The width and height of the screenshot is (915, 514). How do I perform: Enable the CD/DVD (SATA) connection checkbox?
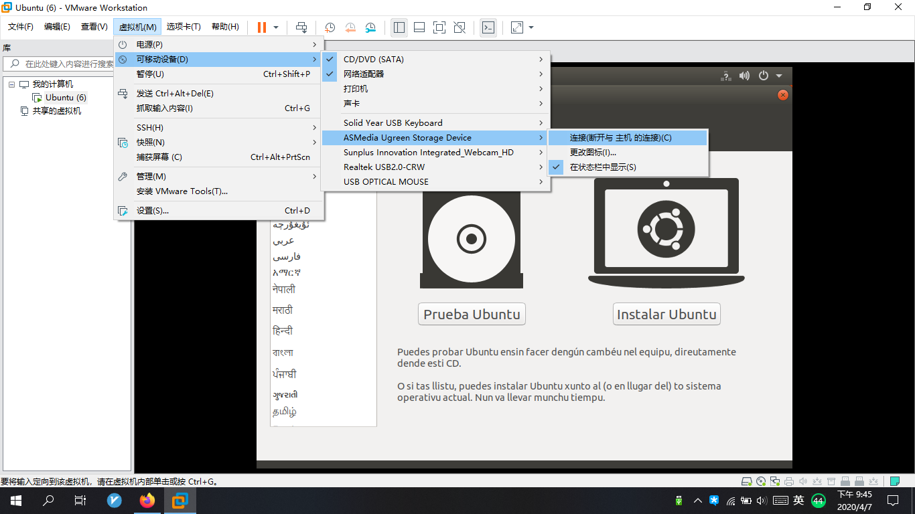point(330,59)
